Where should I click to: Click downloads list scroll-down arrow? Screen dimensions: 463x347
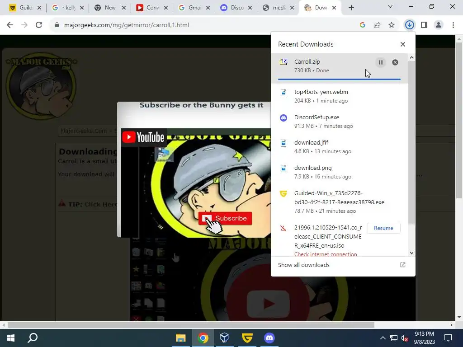tap(411, 253)
